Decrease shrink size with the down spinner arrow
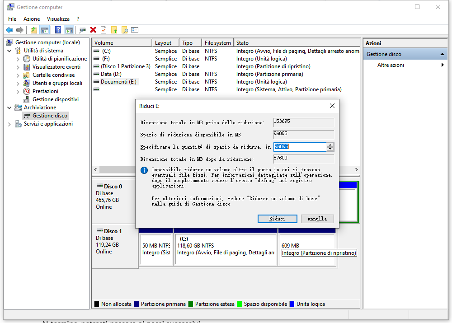The height and width of the screenshot is (323, 452). [x=330, y=149]
